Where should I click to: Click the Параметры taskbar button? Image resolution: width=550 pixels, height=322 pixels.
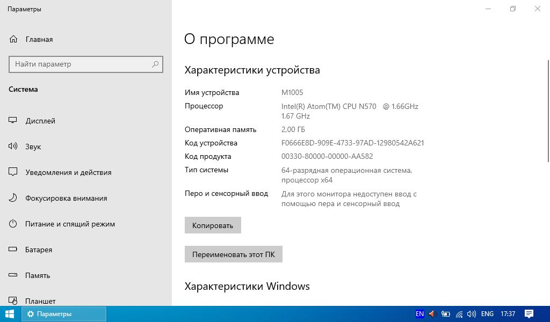(64, 314)
